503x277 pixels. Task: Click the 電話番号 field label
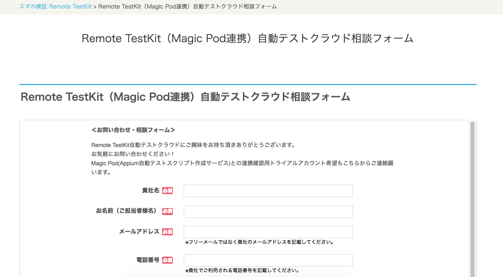(148, 260)
